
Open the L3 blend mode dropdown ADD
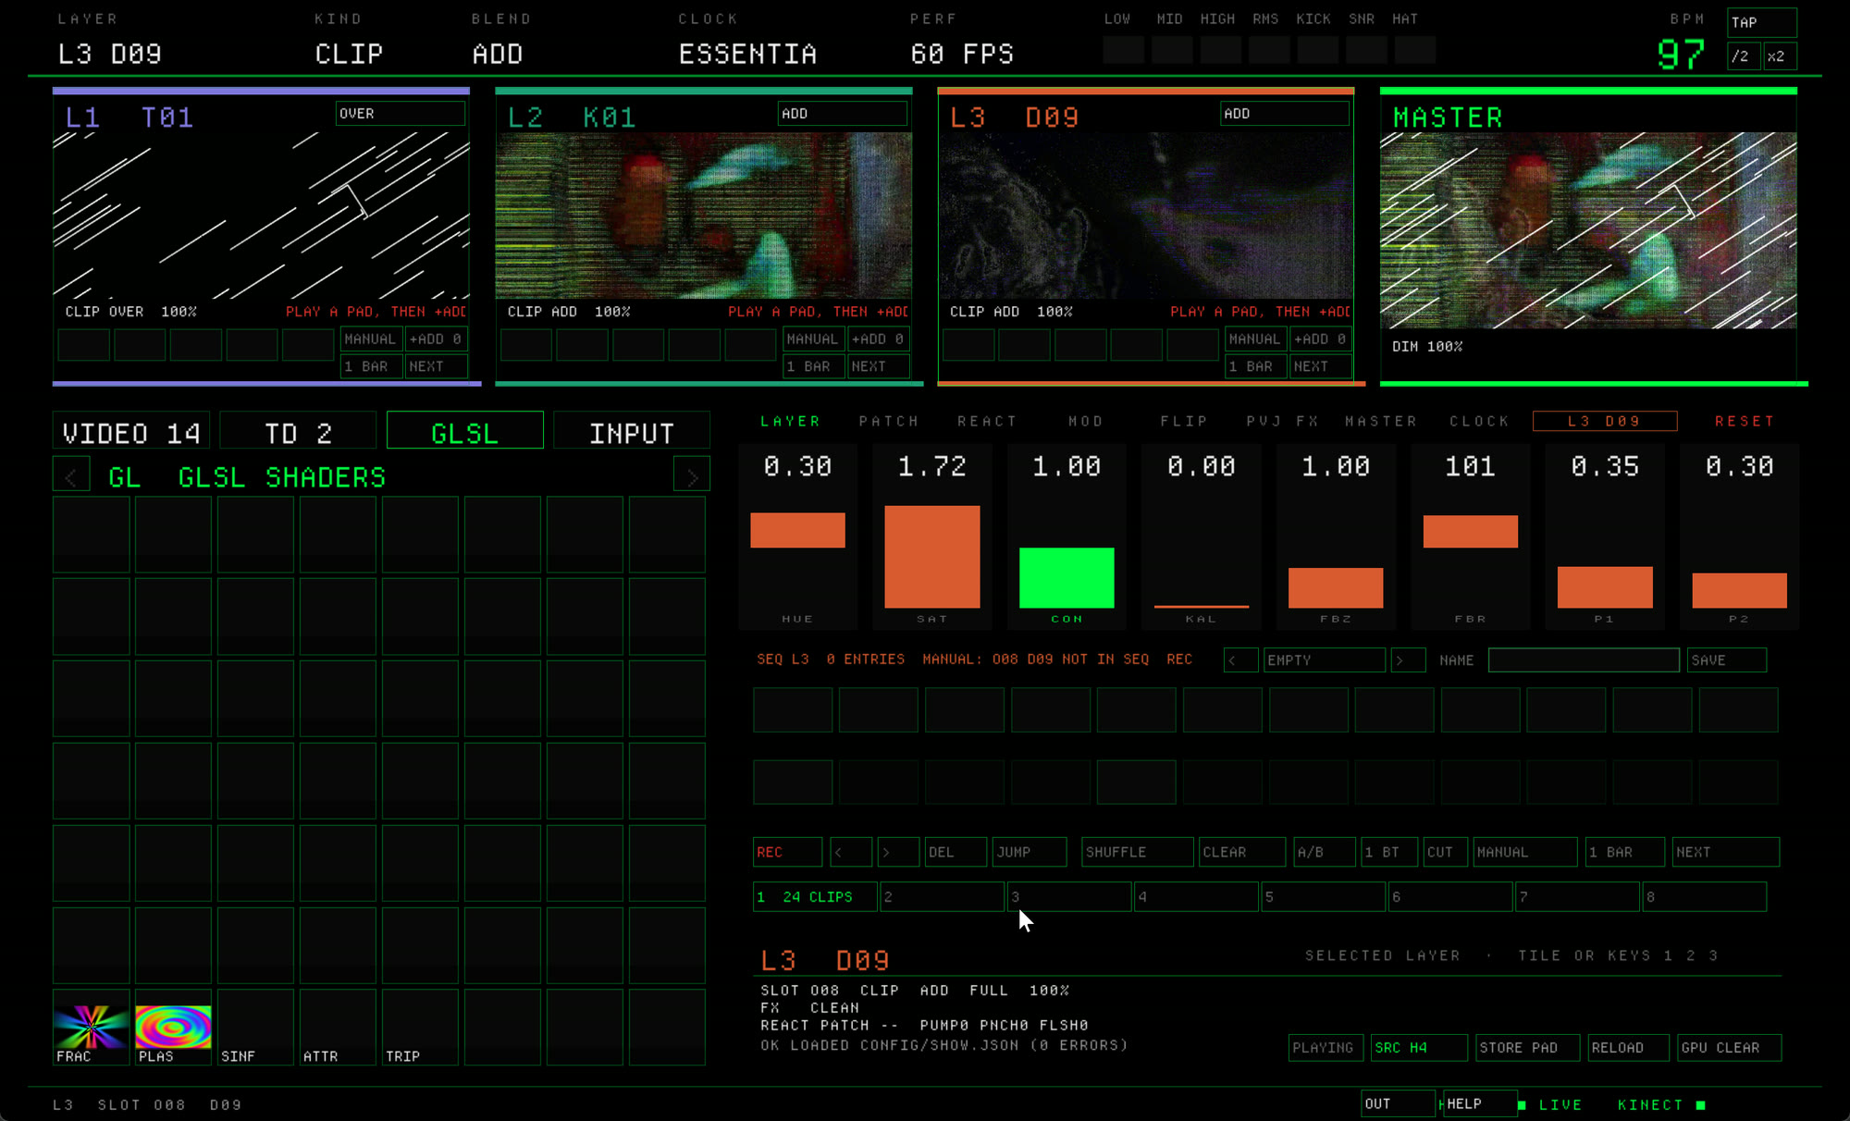point(1284,114)
